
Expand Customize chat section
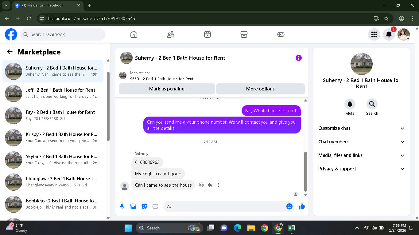(362, 128)
